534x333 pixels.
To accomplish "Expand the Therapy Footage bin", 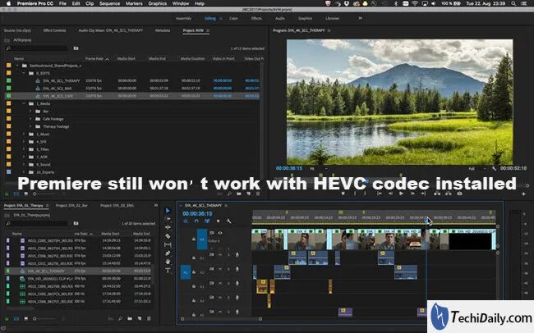I will point(30,126).
